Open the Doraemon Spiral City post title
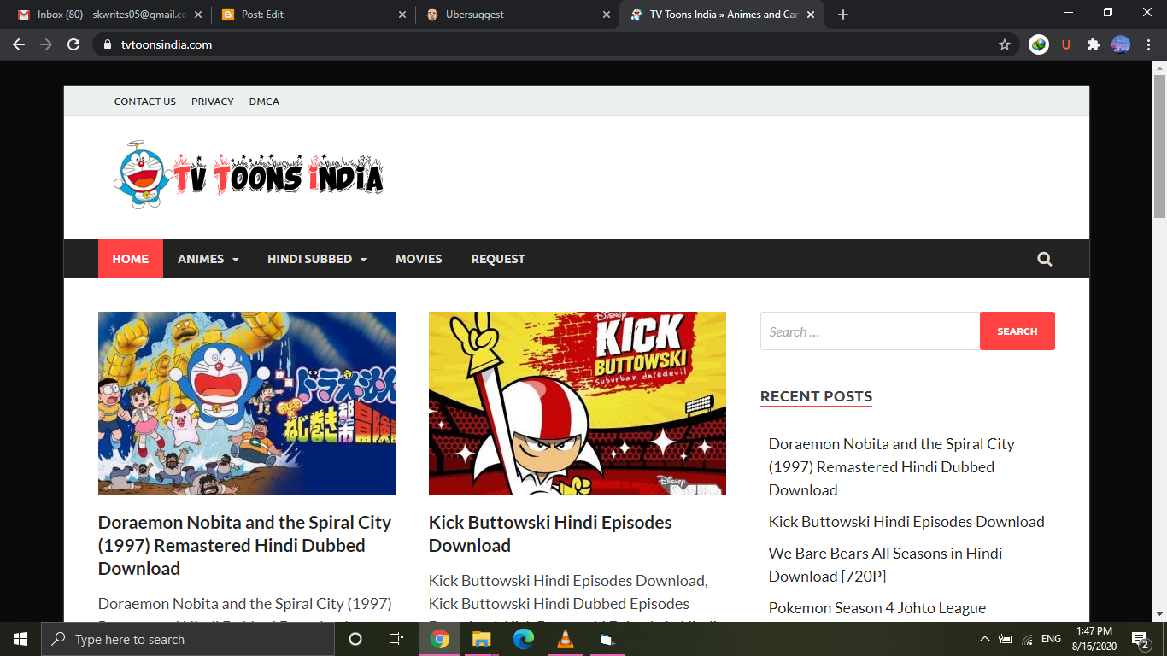This screenshot has width=1167, height=656. (245, 545)
